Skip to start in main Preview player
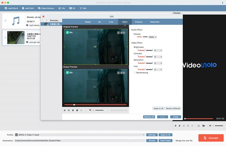Image resolution: width=226 pixels, height=146 pixels. (x=176, y=126)
